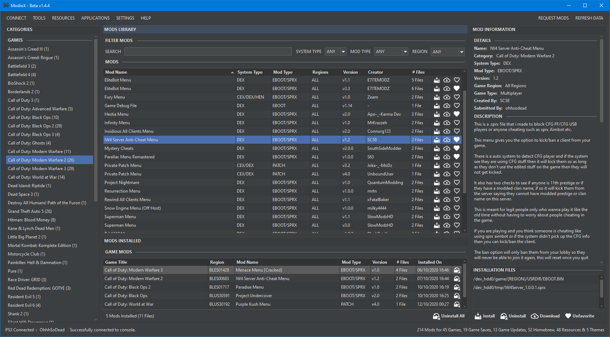Click download icon for Parallax Menu Remastered
610x337 pixels.
[x=447, y=157]
